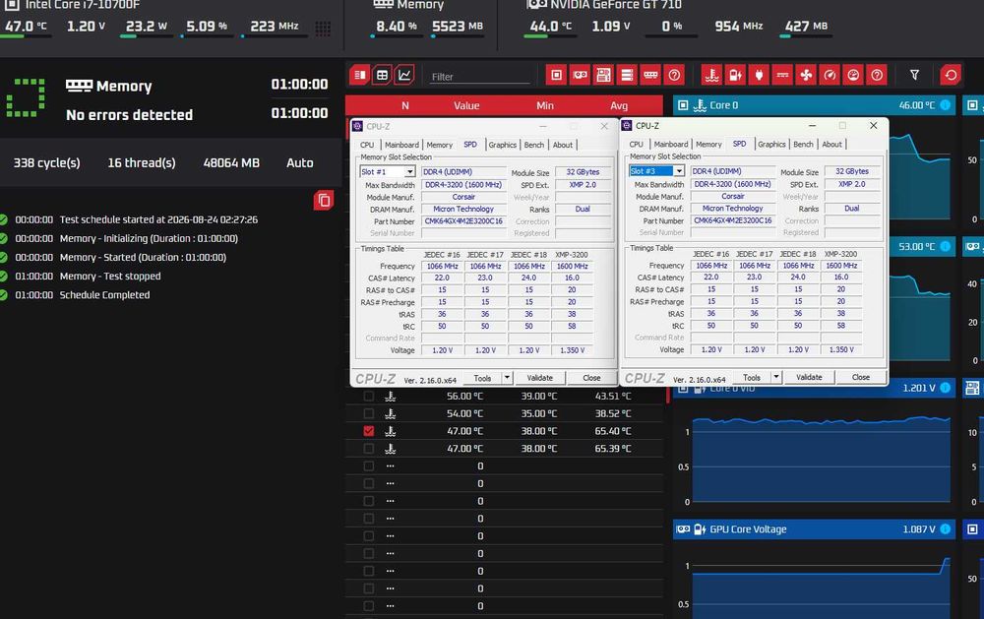Click the info icon beside 1.201 V
Image resolution: width=984 pixels, height=619 pixels.
(945, 388)
